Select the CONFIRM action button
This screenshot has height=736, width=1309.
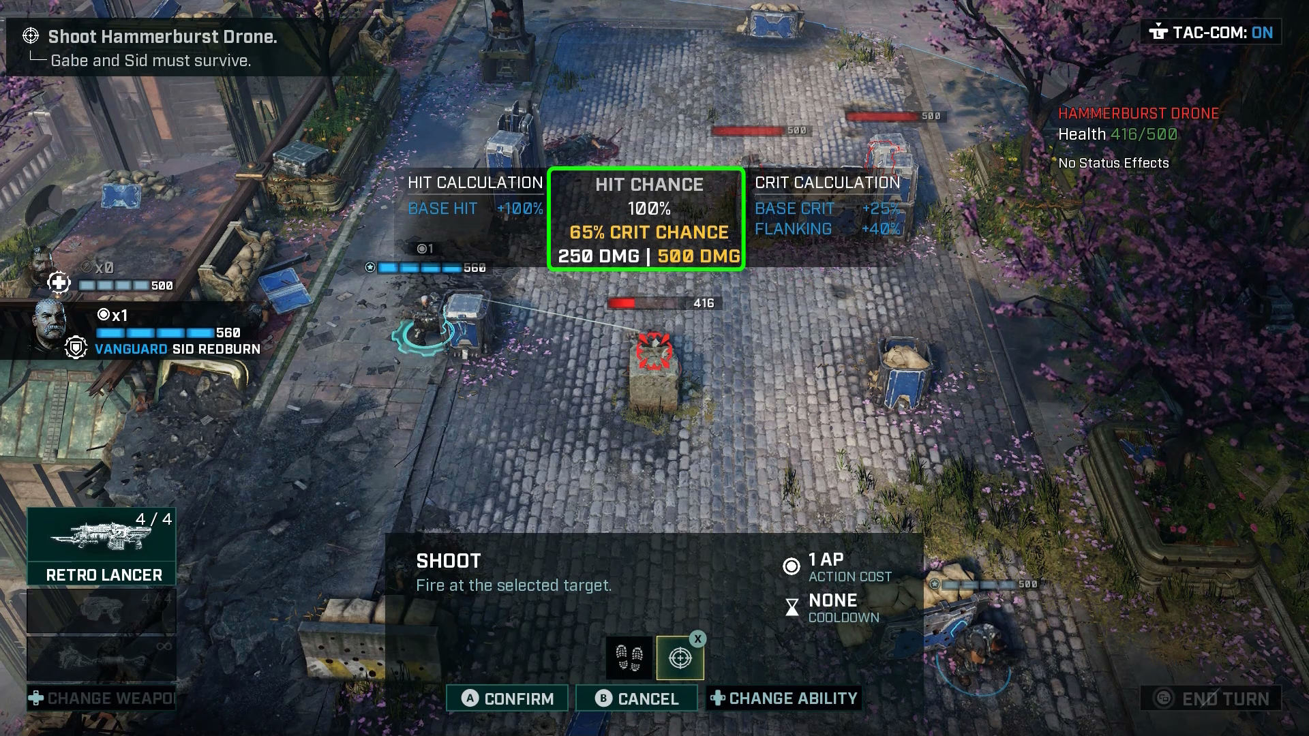[x=507, y=699]
